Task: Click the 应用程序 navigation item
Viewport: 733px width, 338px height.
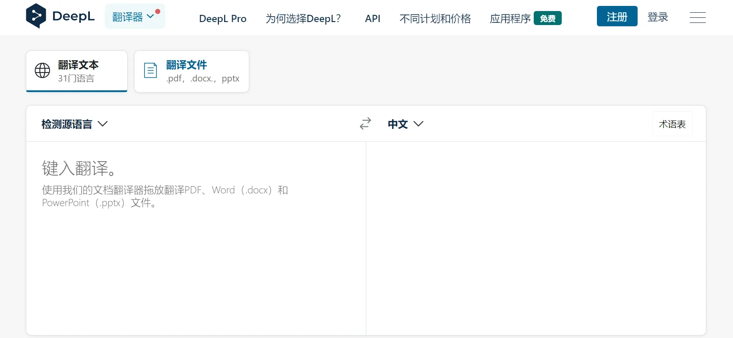Action: coord(510,19)
